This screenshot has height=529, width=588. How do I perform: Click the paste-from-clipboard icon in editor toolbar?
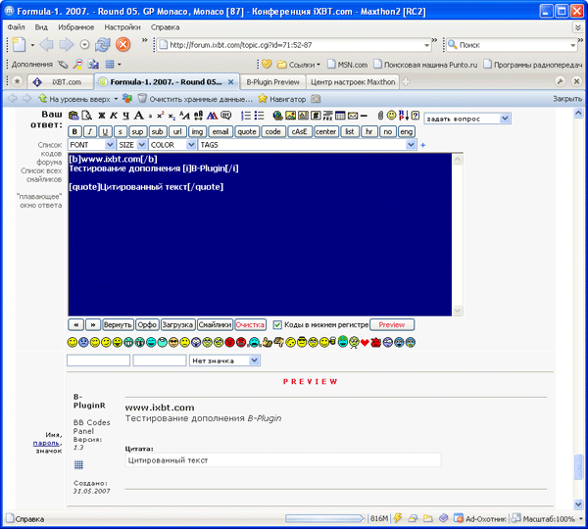pos(73,116)
